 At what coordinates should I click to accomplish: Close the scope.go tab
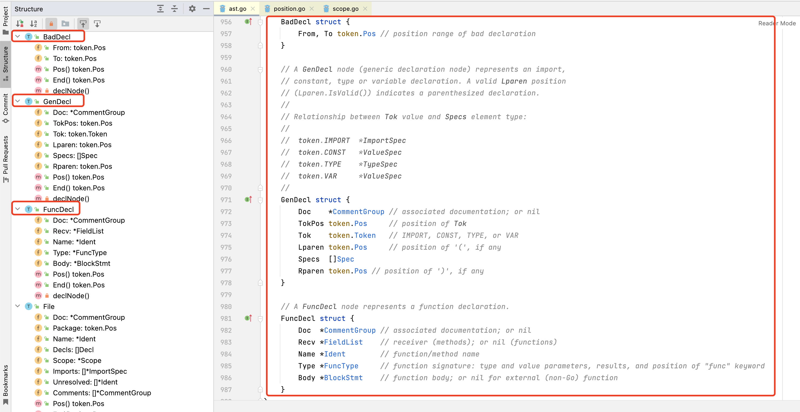click(x=365, y=9)
